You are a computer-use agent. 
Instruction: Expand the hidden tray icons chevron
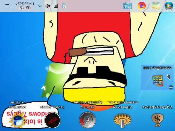tap(40, 6)
